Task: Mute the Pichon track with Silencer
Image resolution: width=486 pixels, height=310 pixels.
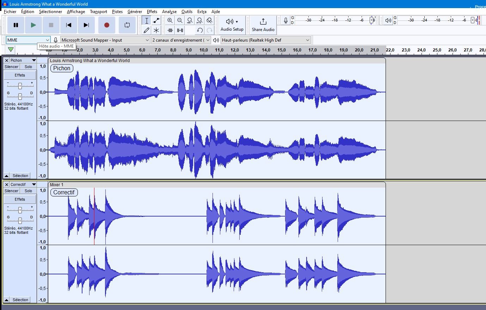Action: 11,67
